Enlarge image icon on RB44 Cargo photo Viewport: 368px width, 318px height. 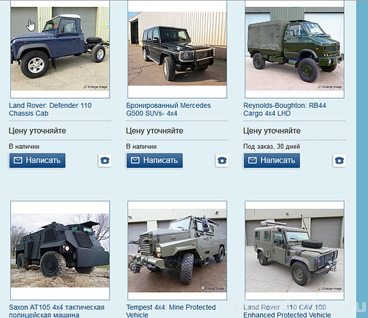330,87
